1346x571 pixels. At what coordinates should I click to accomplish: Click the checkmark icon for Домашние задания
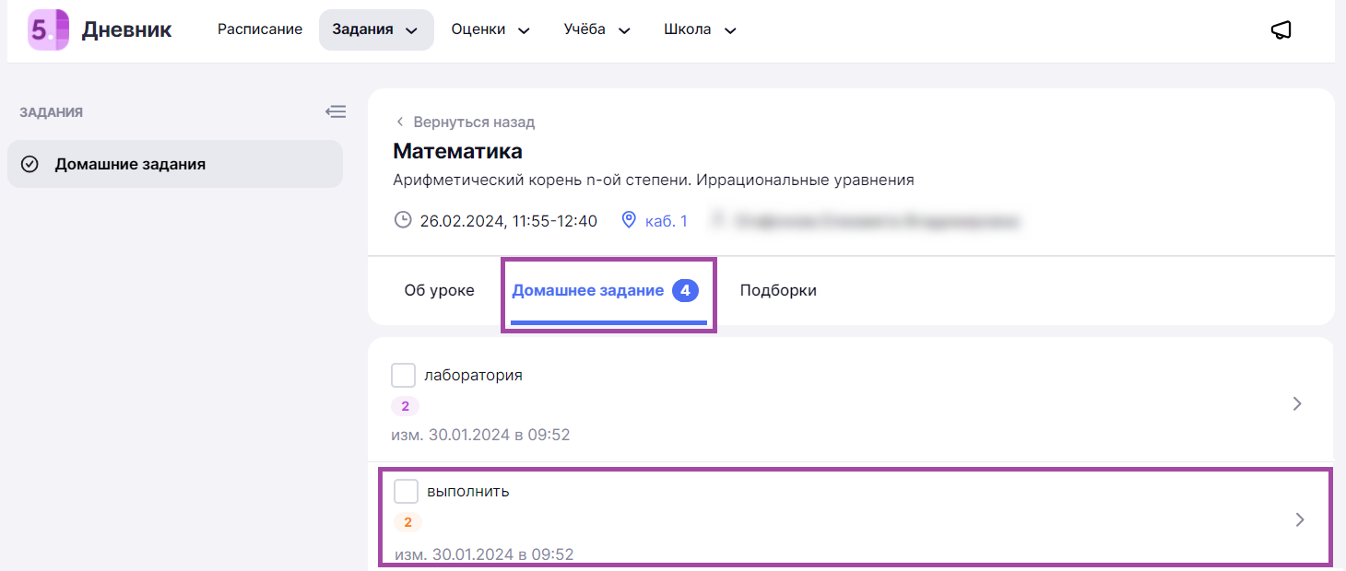tap(30, 165)
